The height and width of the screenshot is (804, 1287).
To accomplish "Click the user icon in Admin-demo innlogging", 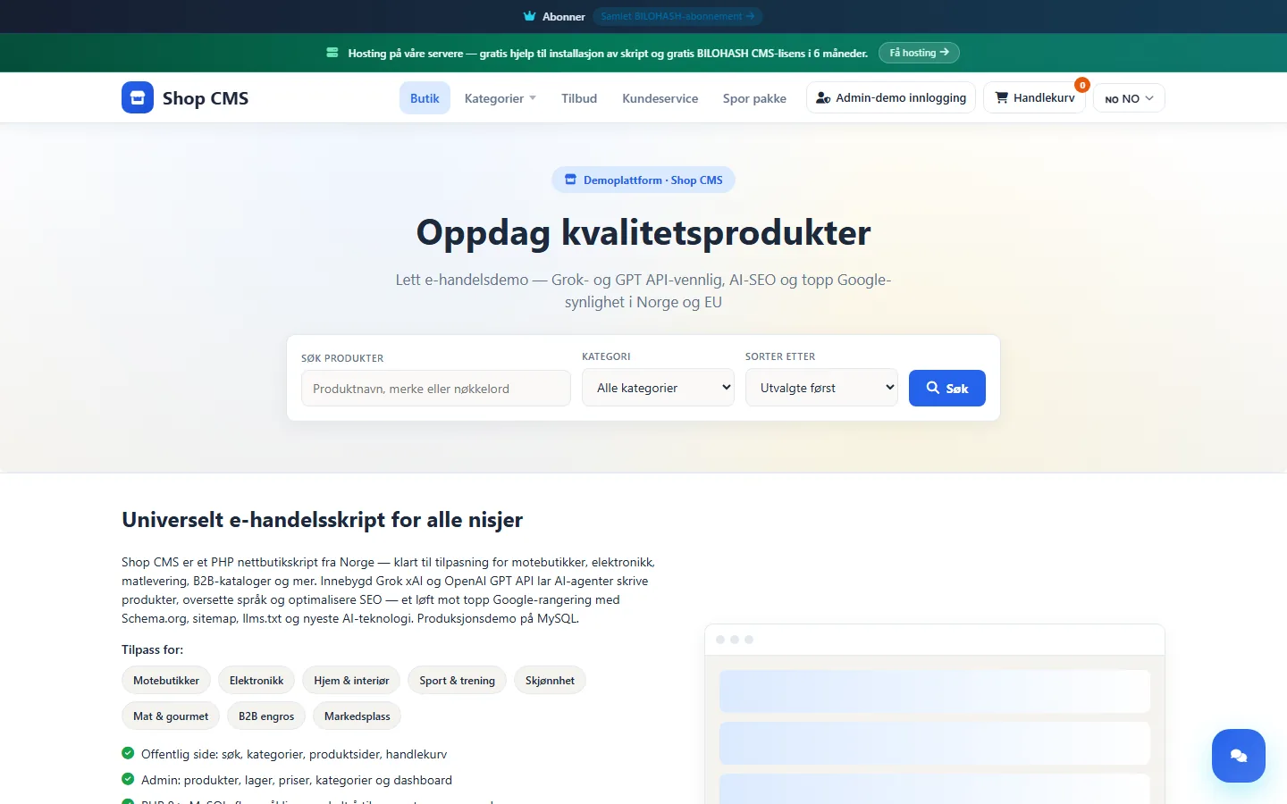I will pyautogui.click(x=823, y=97).
